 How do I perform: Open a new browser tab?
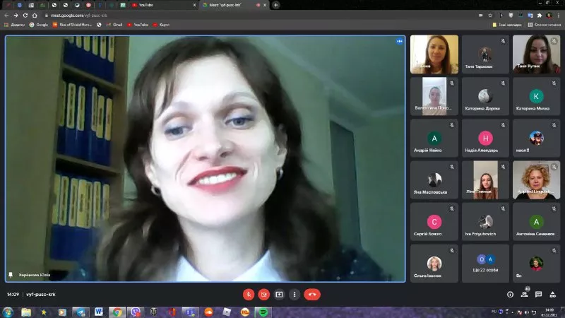click(275, 5)
